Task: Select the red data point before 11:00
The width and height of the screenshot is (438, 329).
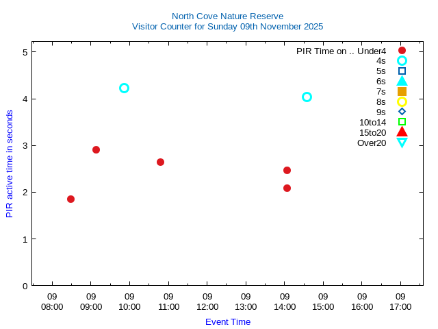Action: coord(160,162)
